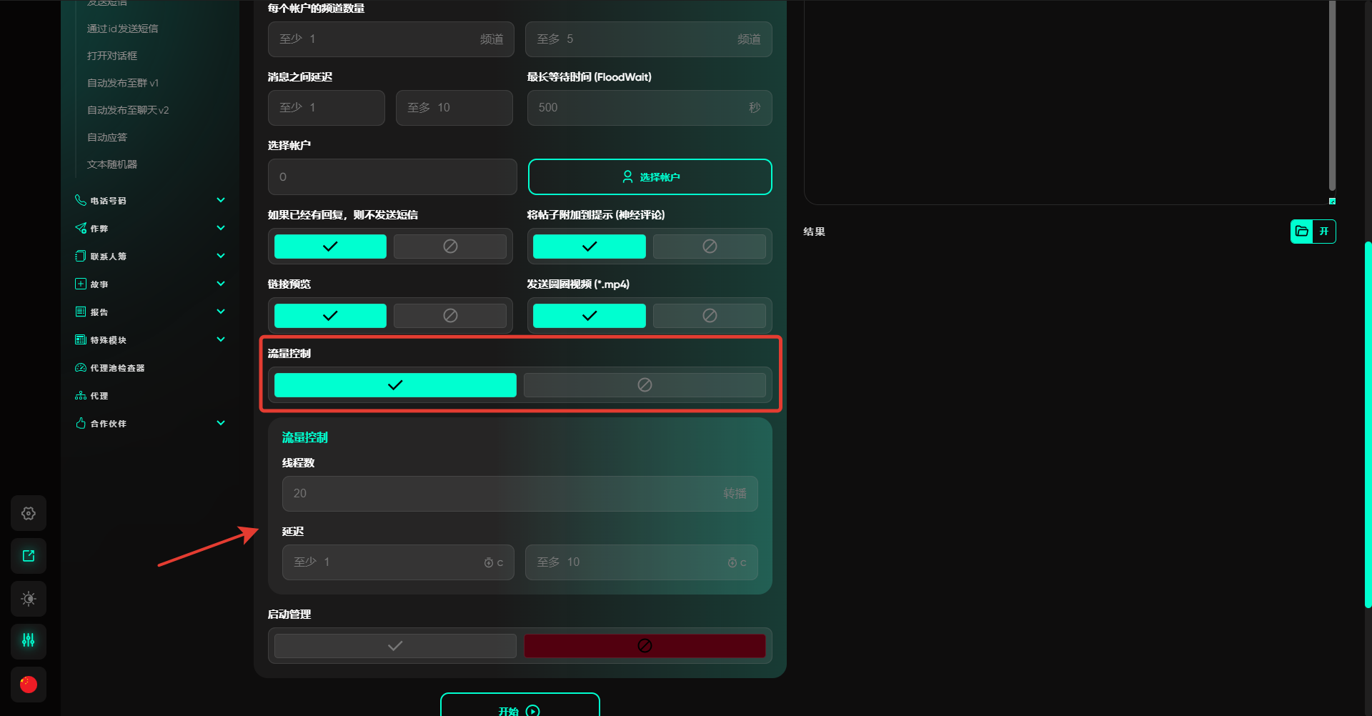
Task: Click the sliders adjustment icon
Action: pyautogui.click(x=29, y=640)
